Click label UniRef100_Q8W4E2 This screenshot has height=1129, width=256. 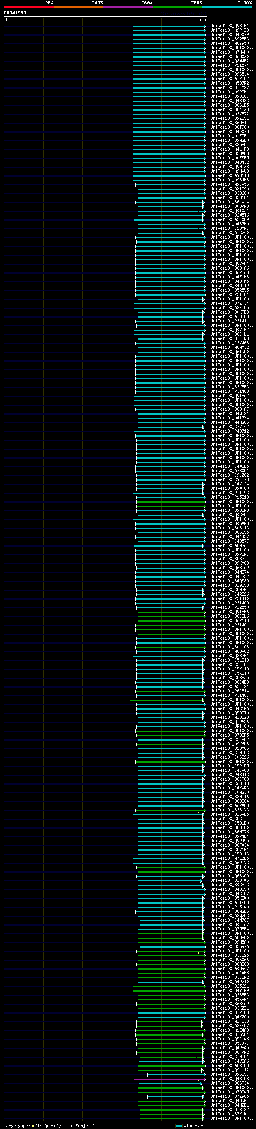coord(230,61)
